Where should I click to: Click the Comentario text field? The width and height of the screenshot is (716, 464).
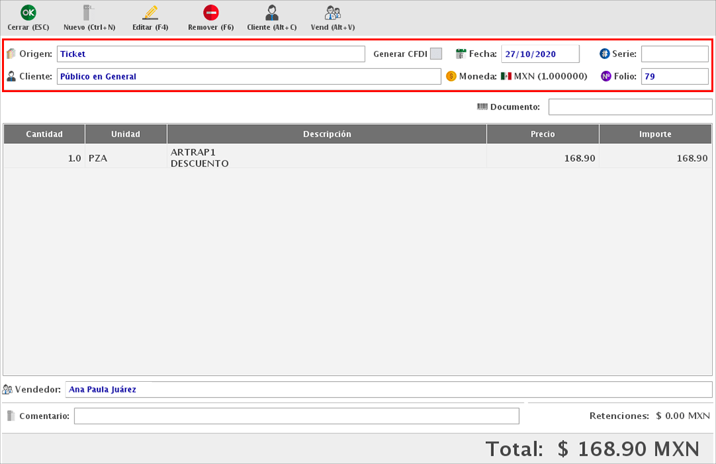[x=296, y=416]
